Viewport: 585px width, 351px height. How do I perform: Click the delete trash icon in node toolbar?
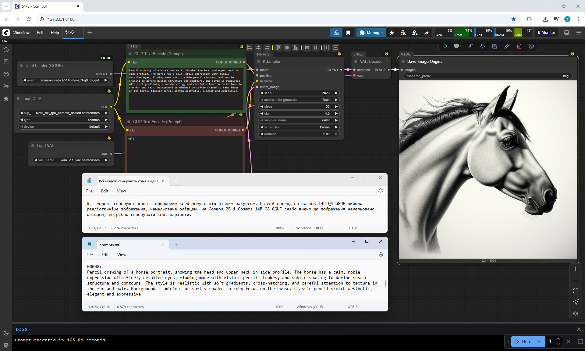pyautogui.click(x=519, y=46)
